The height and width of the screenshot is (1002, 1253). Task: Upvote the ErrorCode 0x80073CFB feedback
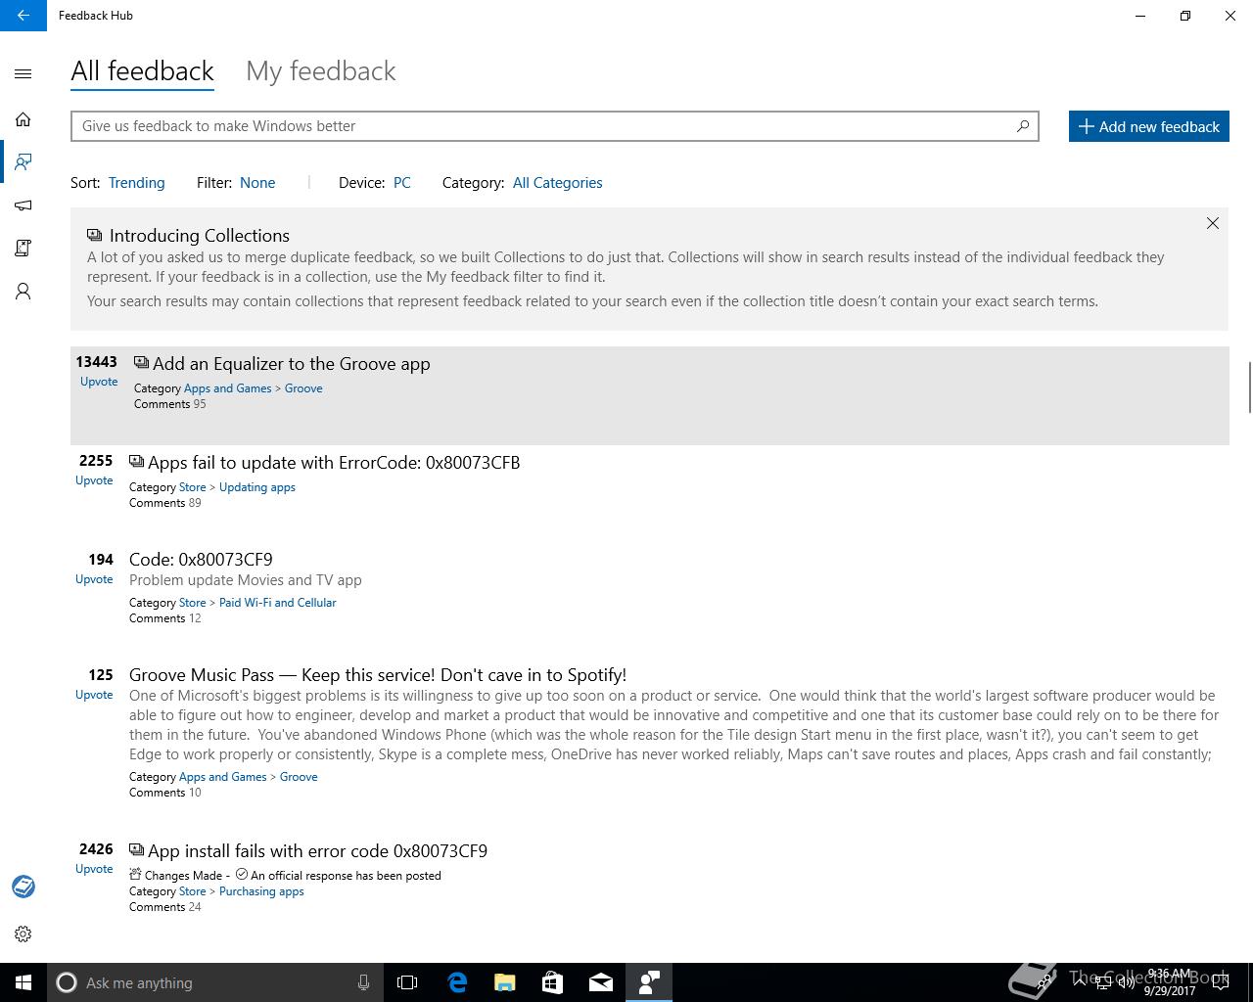[94, 480]
